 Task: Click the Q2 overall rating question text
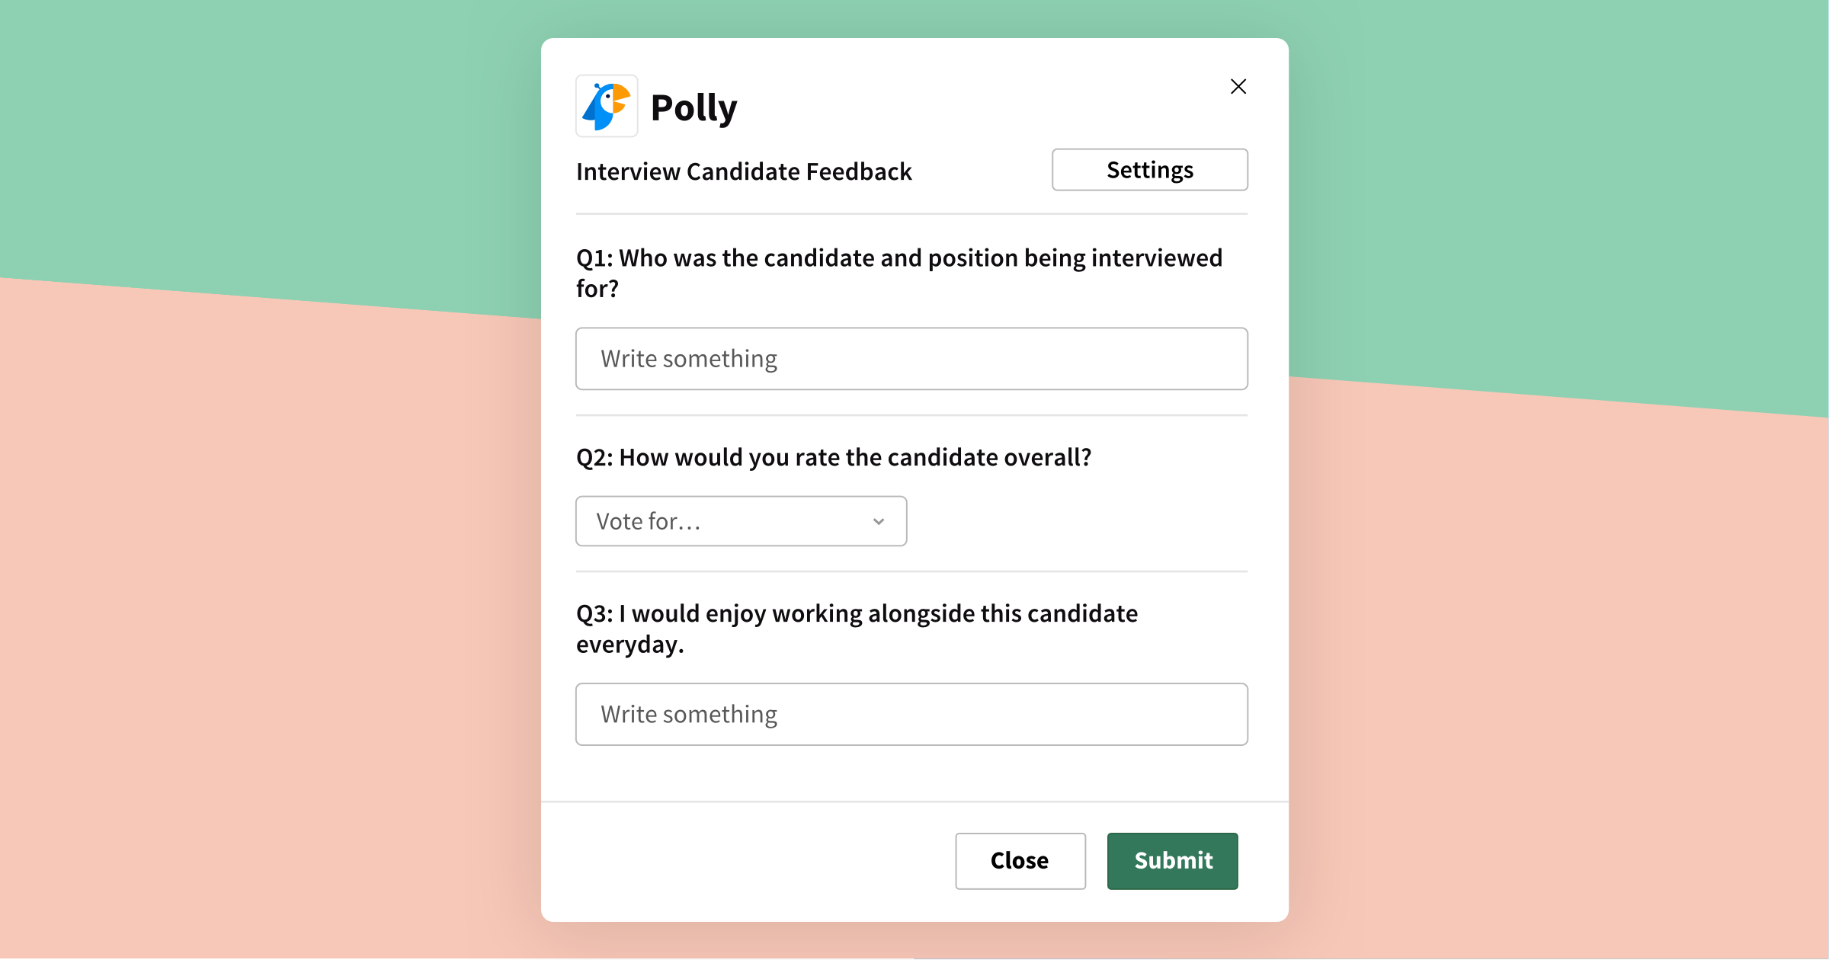[834, 457]
